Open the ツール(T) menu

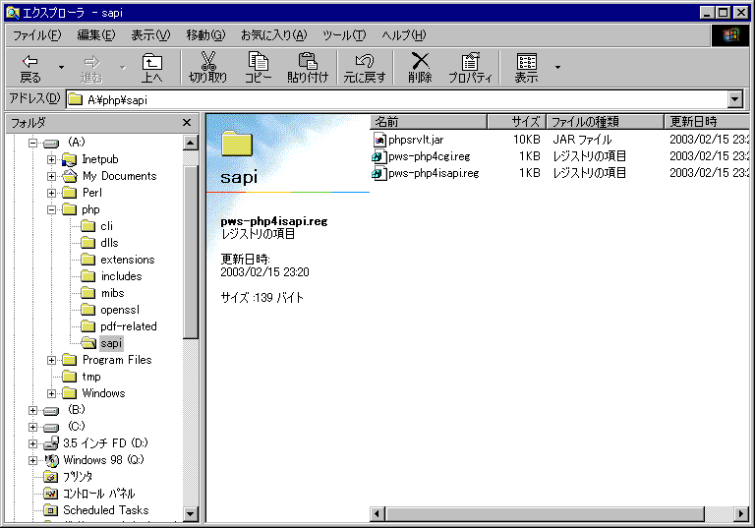pos(344,35)
